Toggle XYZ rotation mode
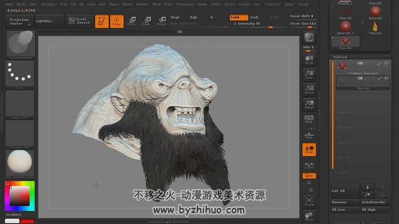 tap(309, 175)
